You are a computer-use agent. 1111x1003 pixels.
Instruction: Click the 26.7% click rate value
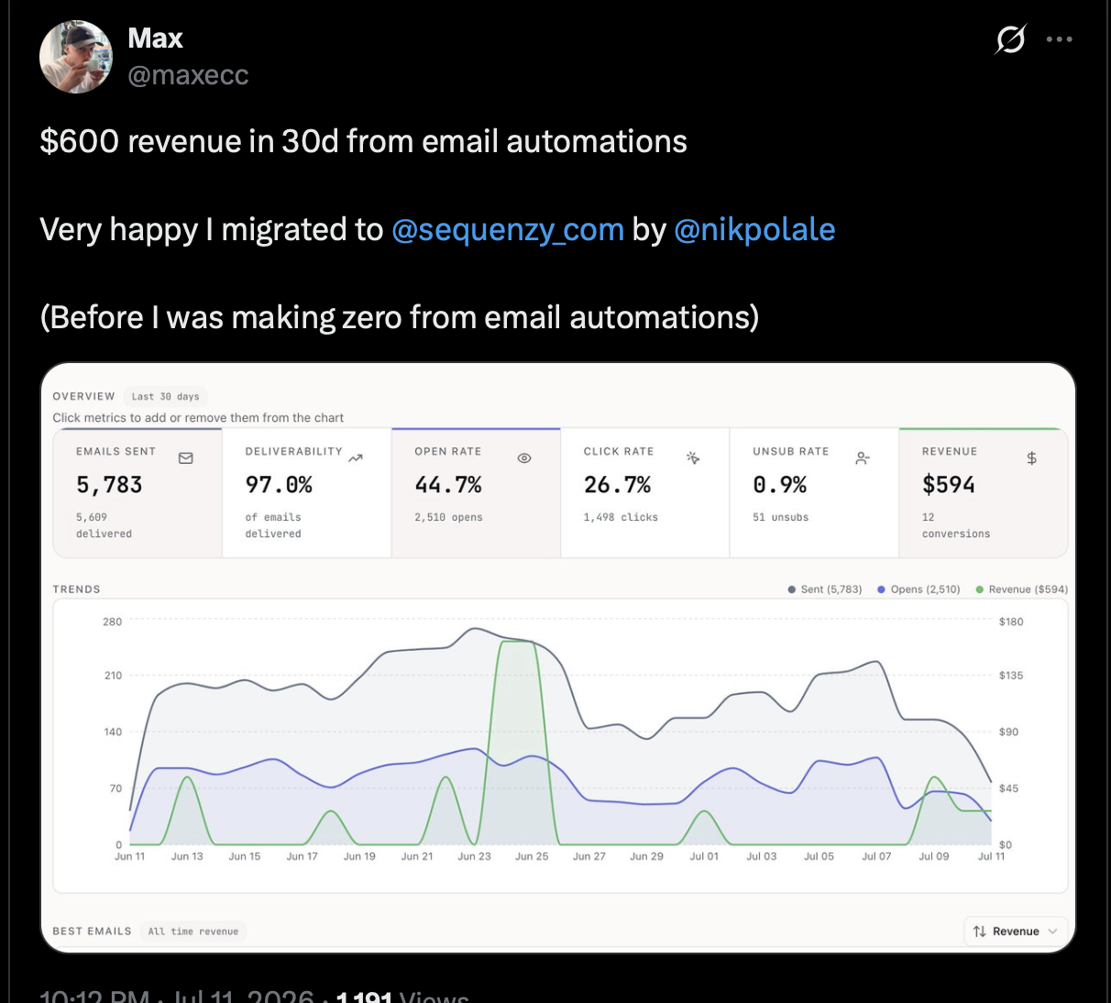coord(617,484)
